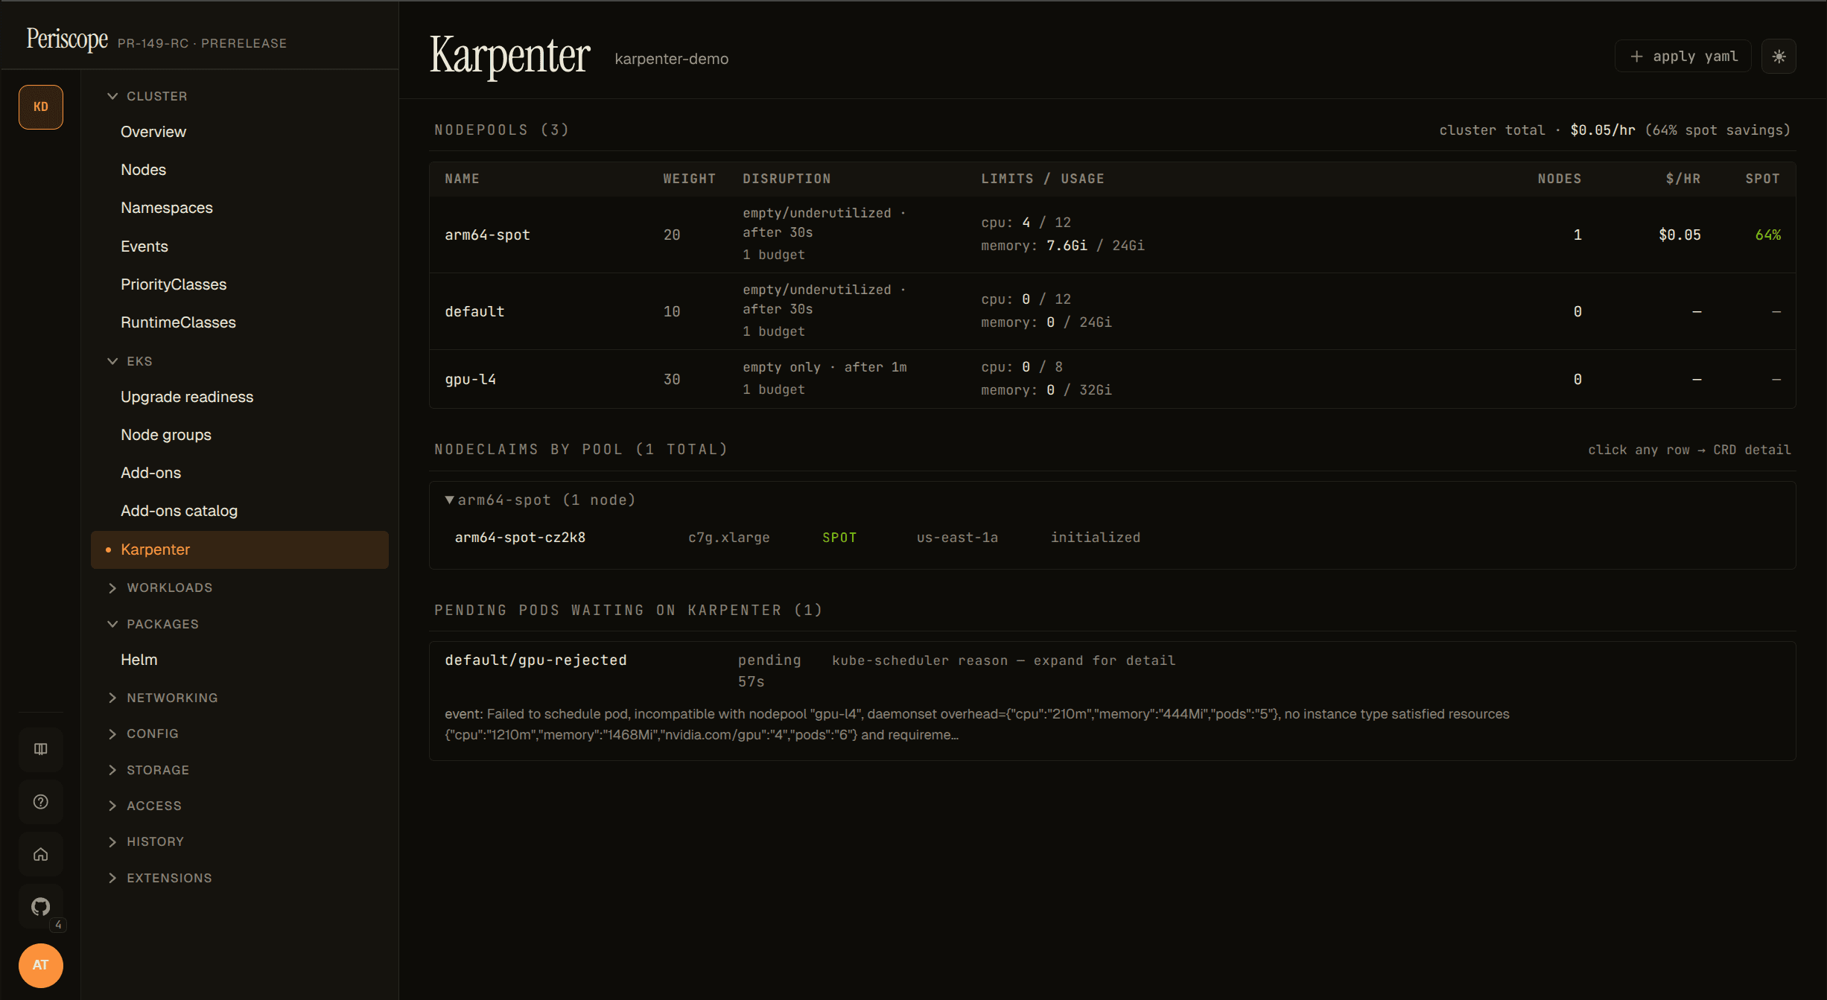The image size is (1827, 1000).
Task: Click the NAME column header
Action: pos(462,179)
